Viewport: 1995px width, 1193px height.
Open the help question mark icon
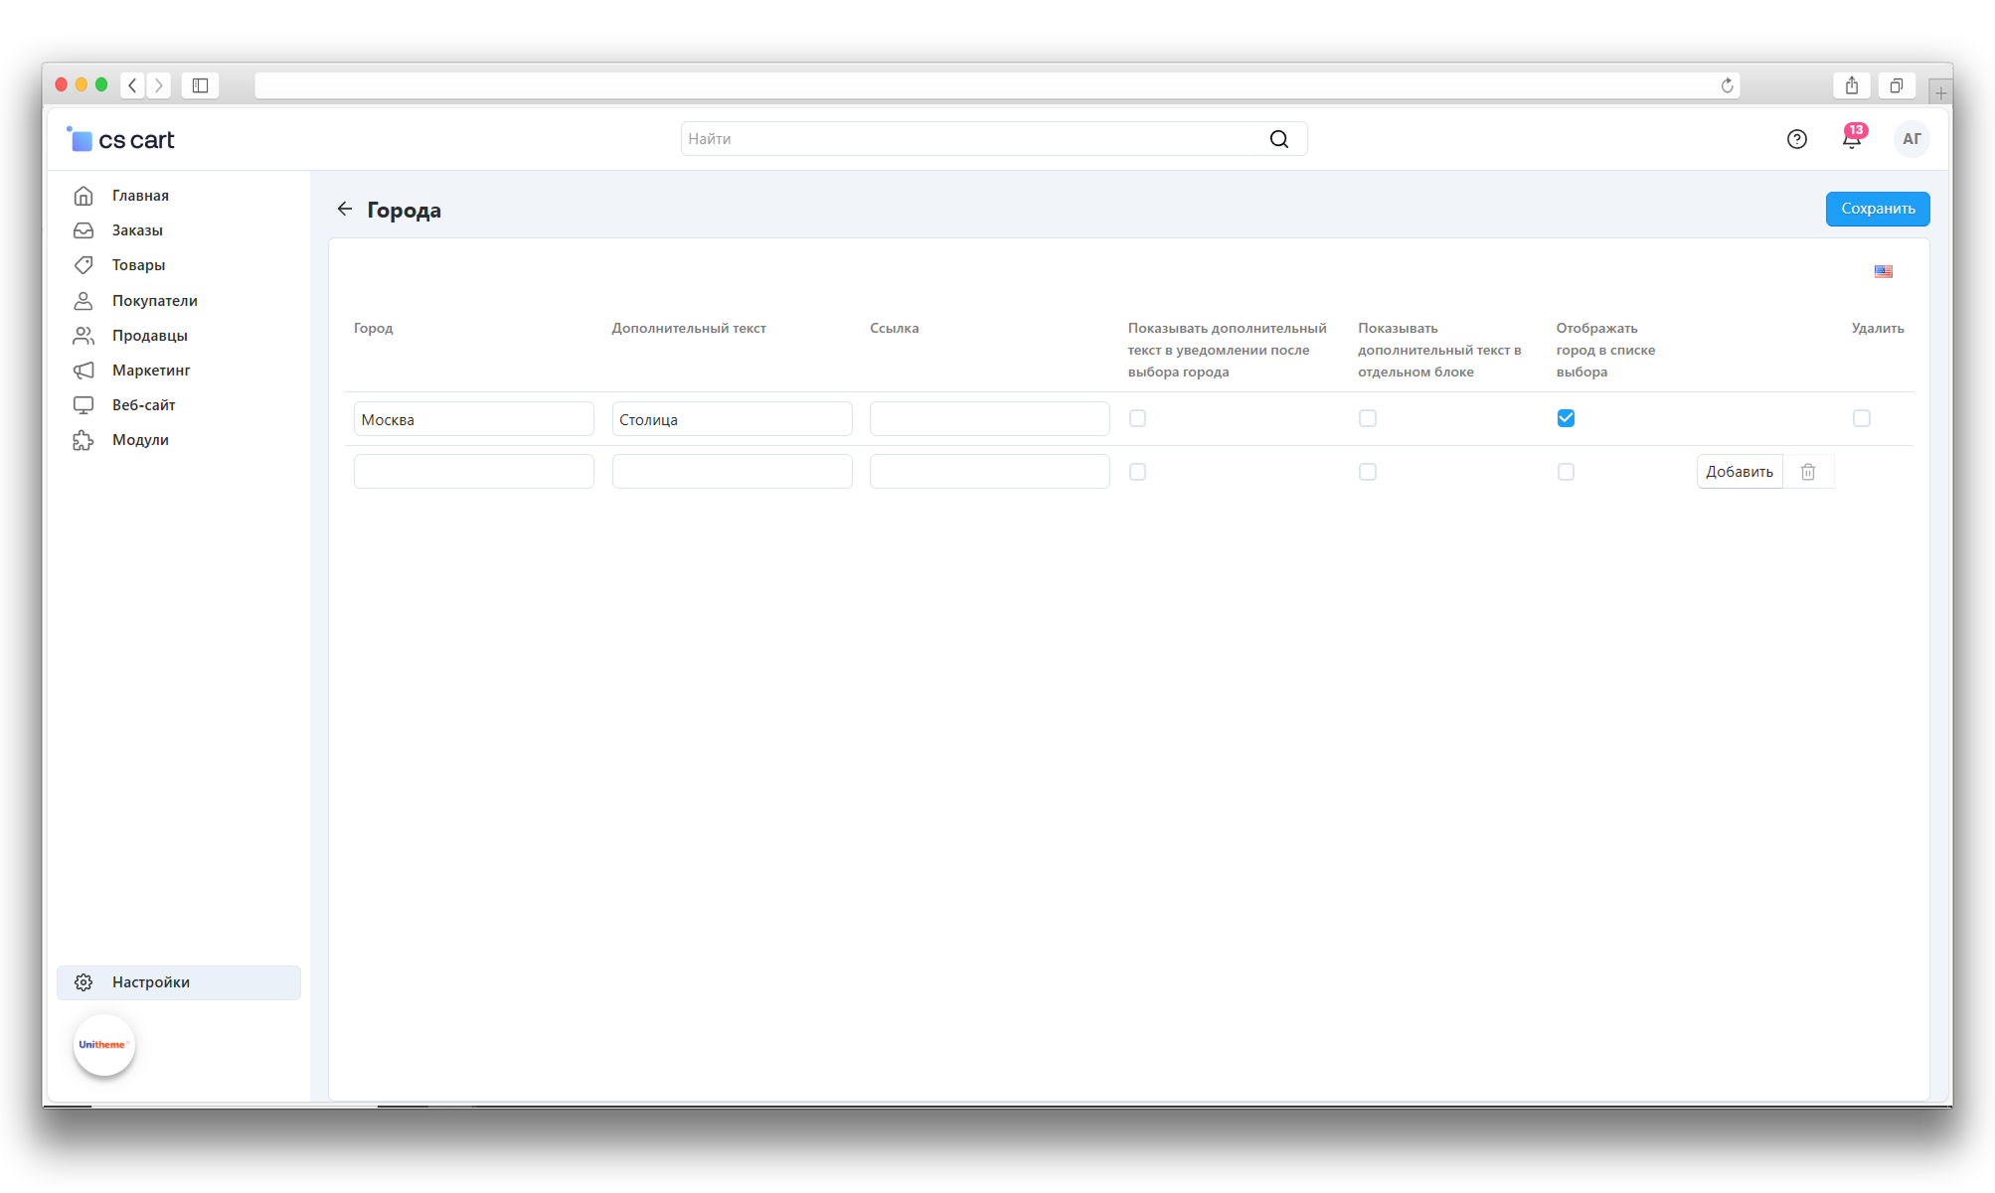tap(1796, 140)
